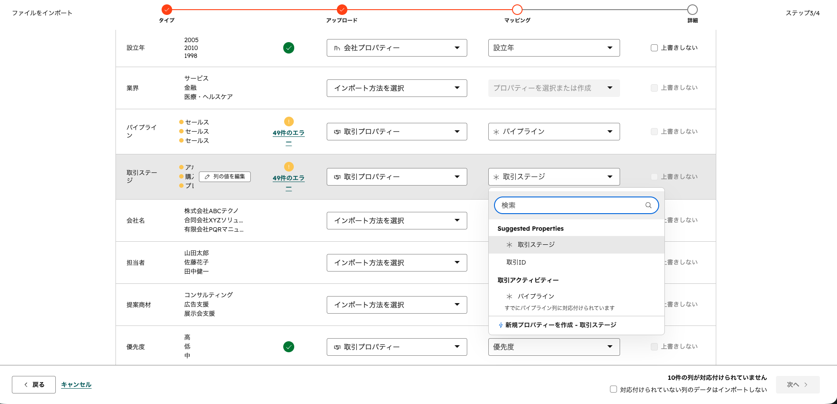
Task: Open 会社プロパティー dropdown in 設立年 row
Action: 397,48
